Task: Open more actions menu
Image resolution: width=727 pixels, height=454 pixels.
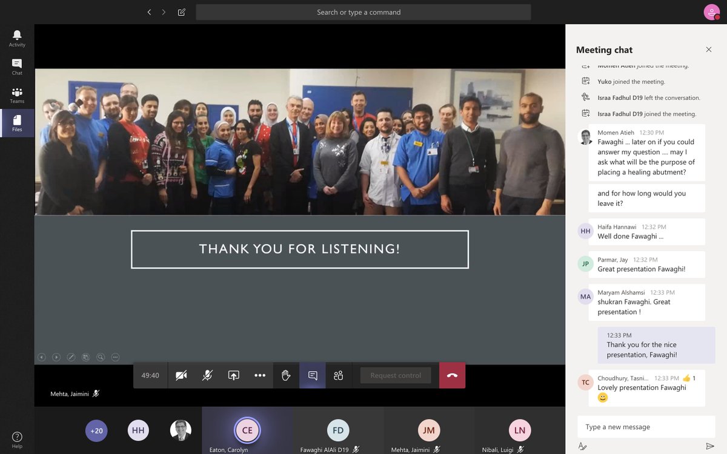Action: click(x=260, y=375)
